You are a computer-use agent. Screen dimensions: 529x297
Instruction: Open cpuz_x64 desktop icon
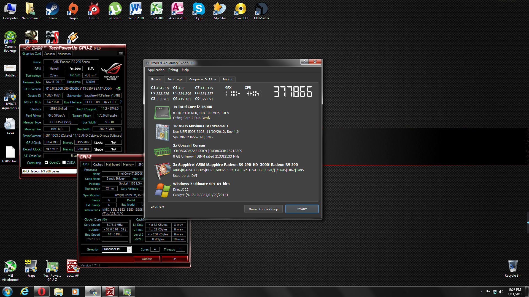point(73,269)
